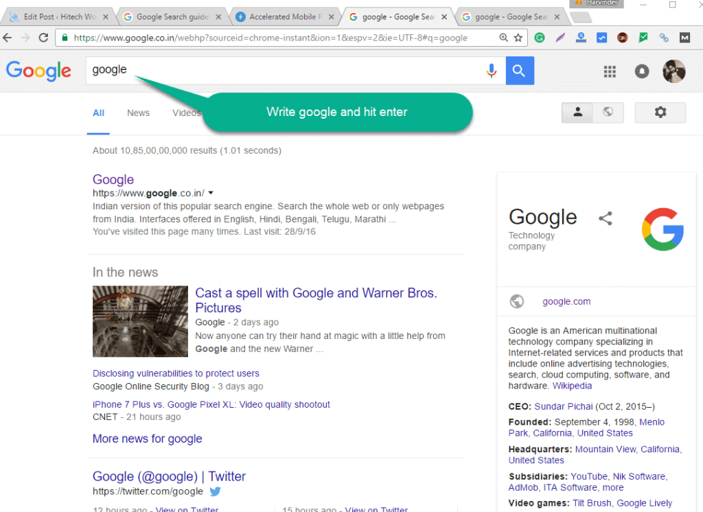Select the News search tab
703x512 pixels.
coord(138,113)
